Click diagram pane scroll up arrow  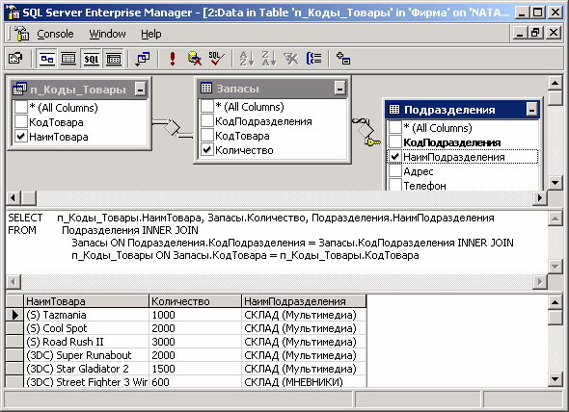tap(555, 83)
